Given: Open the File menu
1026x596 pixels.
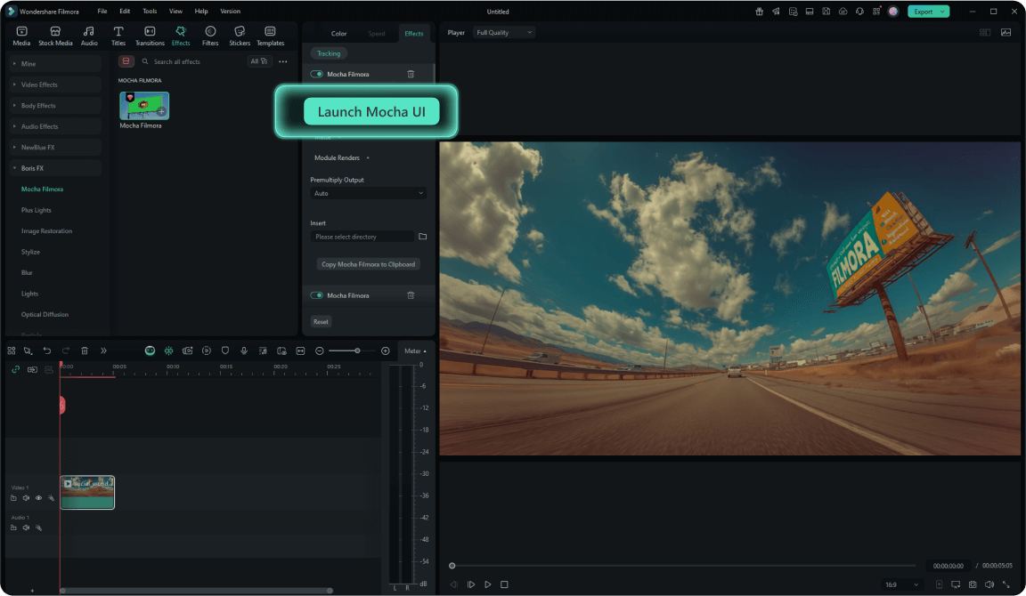Looking at the screenshot, I should coord(102,11).
